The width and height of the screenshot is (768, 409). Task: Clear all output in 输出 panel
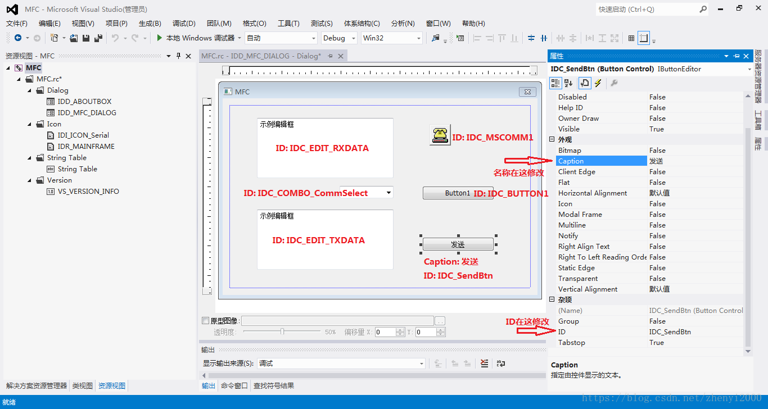(485, 363)
